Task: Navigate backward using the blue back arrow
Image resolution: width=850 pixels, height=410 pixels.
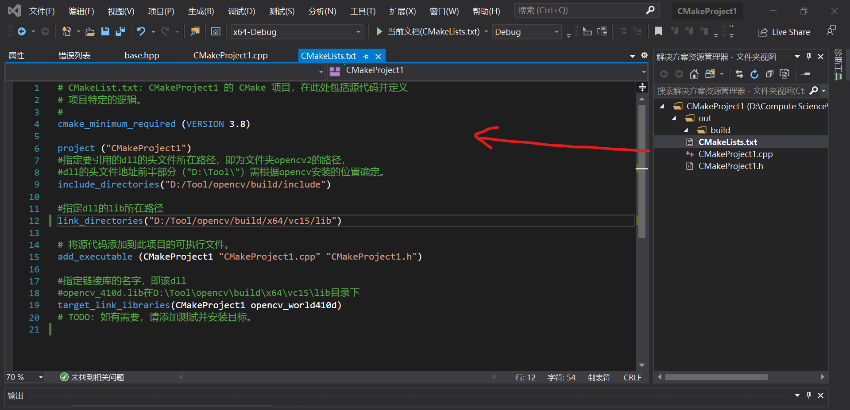Action: pyautogui.click(x=22, y=31)
